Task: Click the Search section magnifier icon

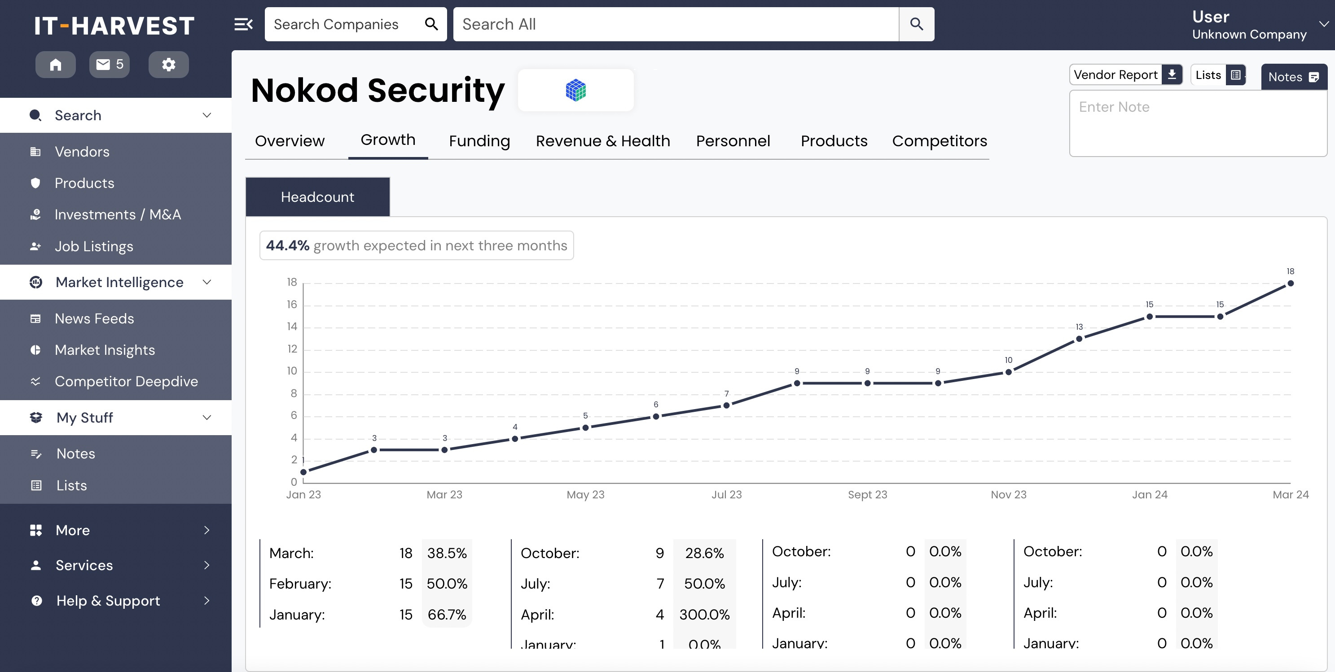Action: point(35,115)
